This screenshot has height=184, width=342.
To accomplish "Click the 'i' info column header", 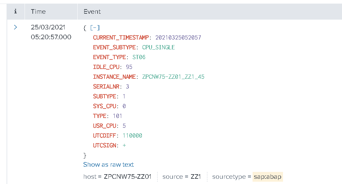I will click(15, 11).
